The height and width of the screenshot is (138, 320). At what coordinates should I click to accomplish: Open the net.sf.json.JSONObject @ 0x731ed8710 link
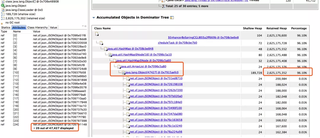coord(156,78)
